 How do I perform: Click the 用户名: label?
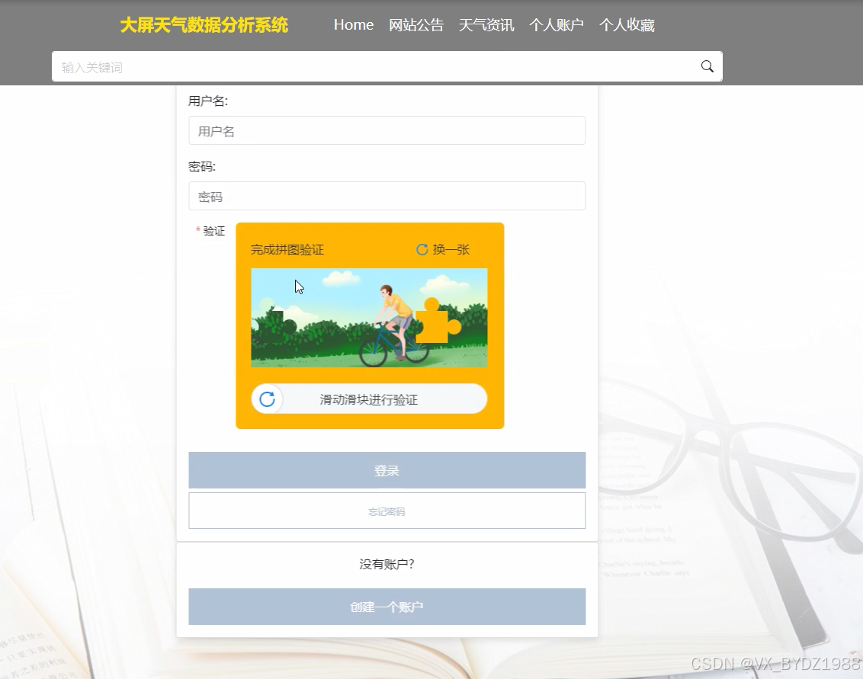pos(208,101)
